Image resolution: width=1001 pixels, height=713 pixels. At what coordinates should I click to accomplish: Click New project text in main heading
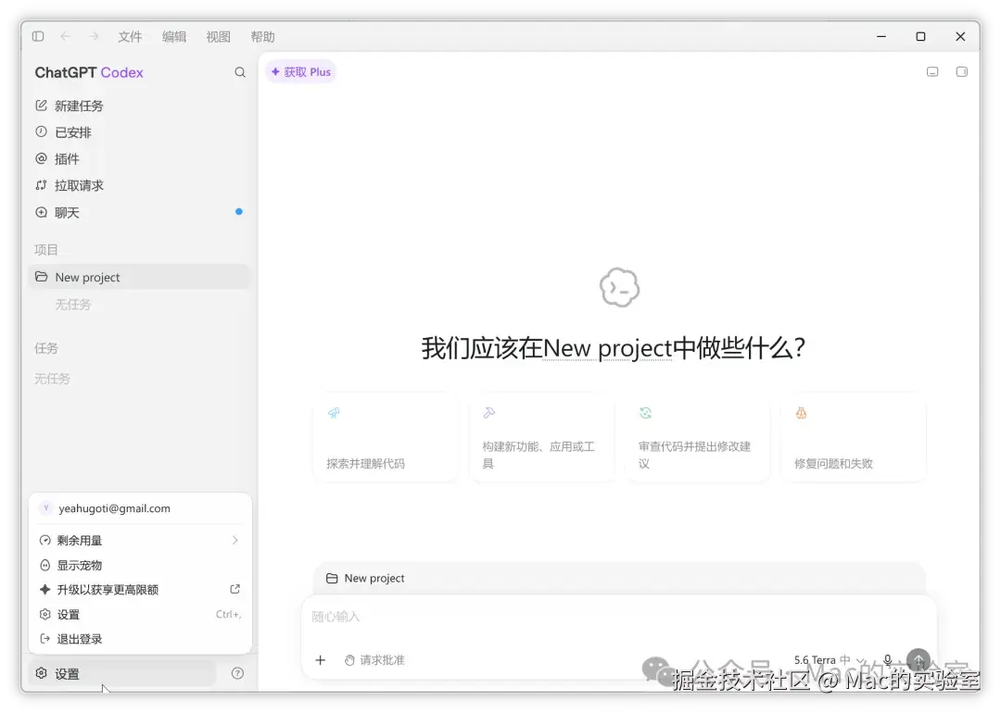point(608,348)
